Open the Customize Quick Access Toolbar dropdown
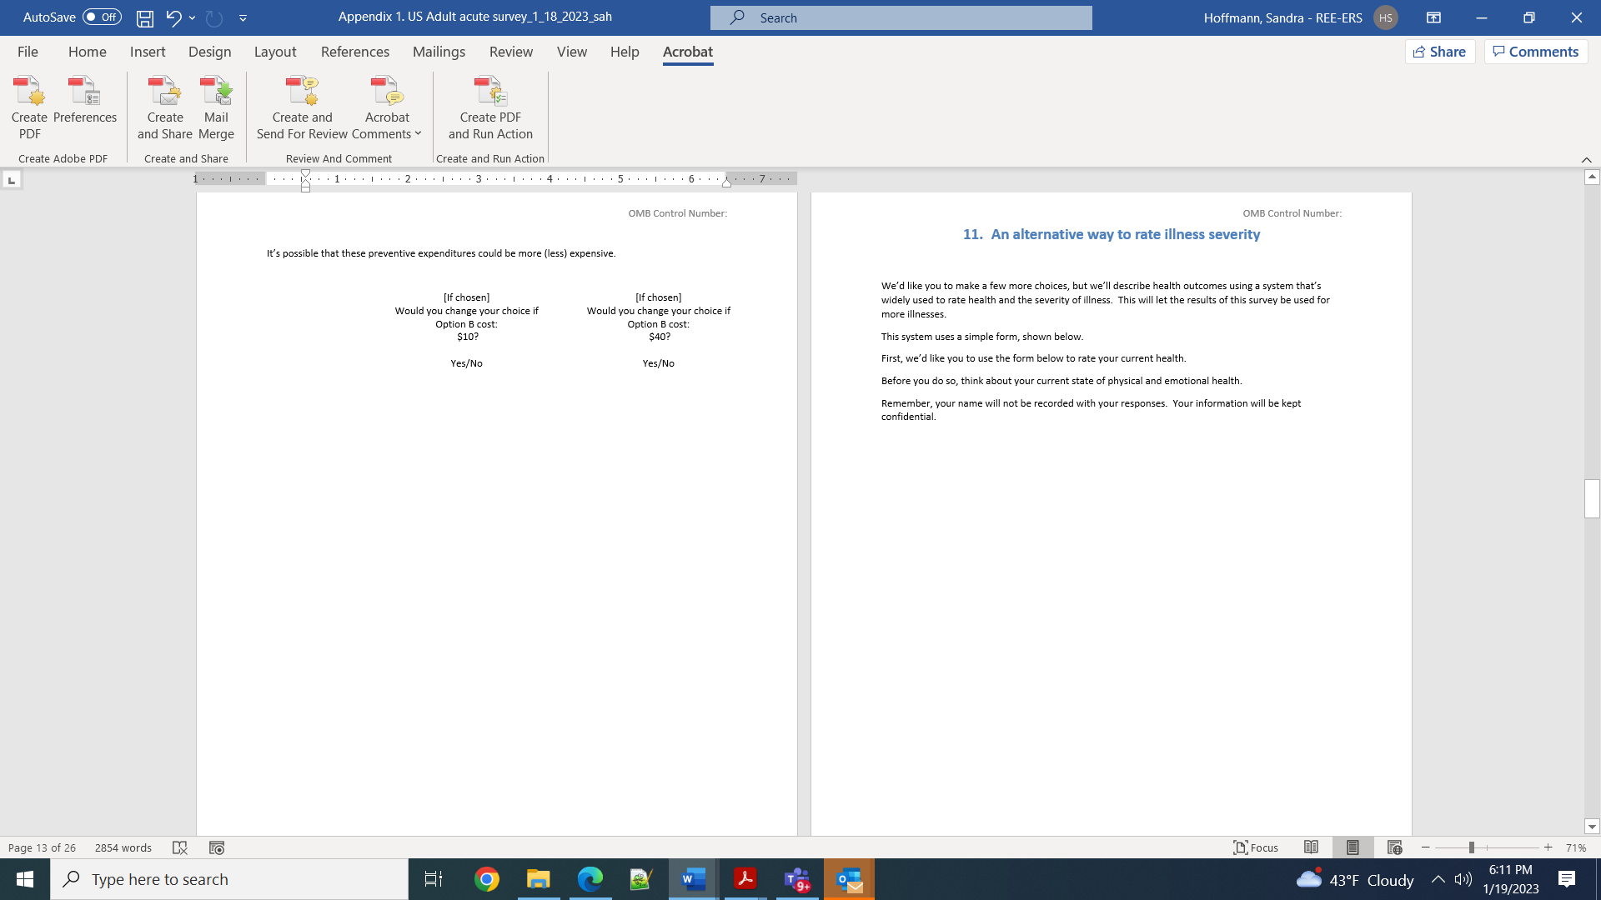1601x900 pixels. [243, 17]
